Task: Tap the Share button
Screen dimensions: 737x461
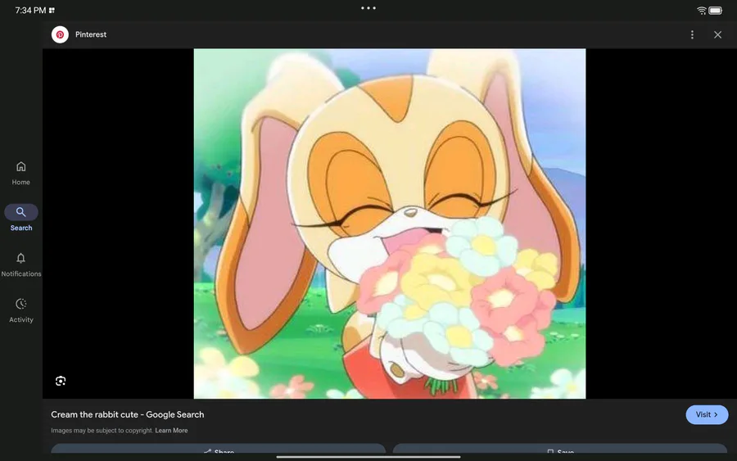Action: click(218, 450)
